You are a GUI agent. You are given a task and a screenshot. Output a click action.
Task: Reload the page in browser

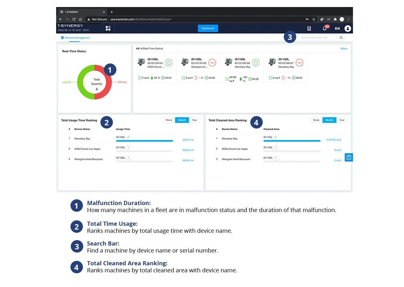point(74,19)
